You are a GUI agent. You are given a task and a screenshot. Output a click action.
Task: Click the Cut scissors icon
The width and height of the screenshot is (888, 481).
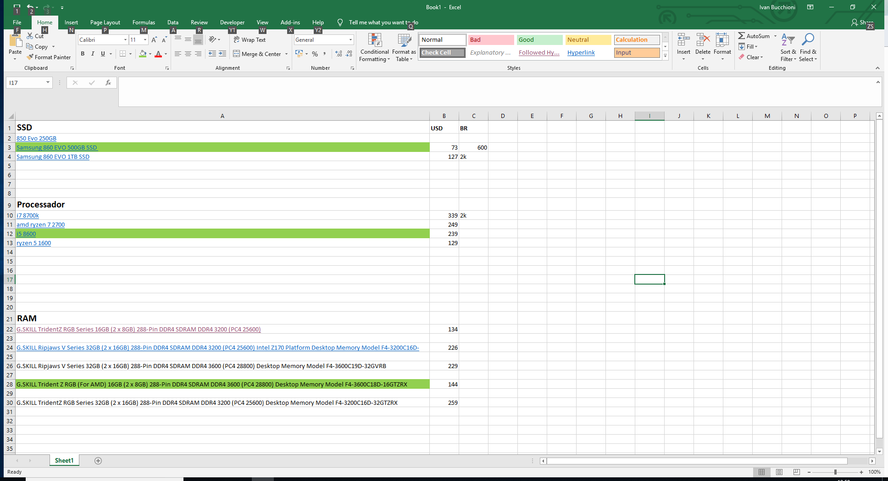(x=30, y=36)
